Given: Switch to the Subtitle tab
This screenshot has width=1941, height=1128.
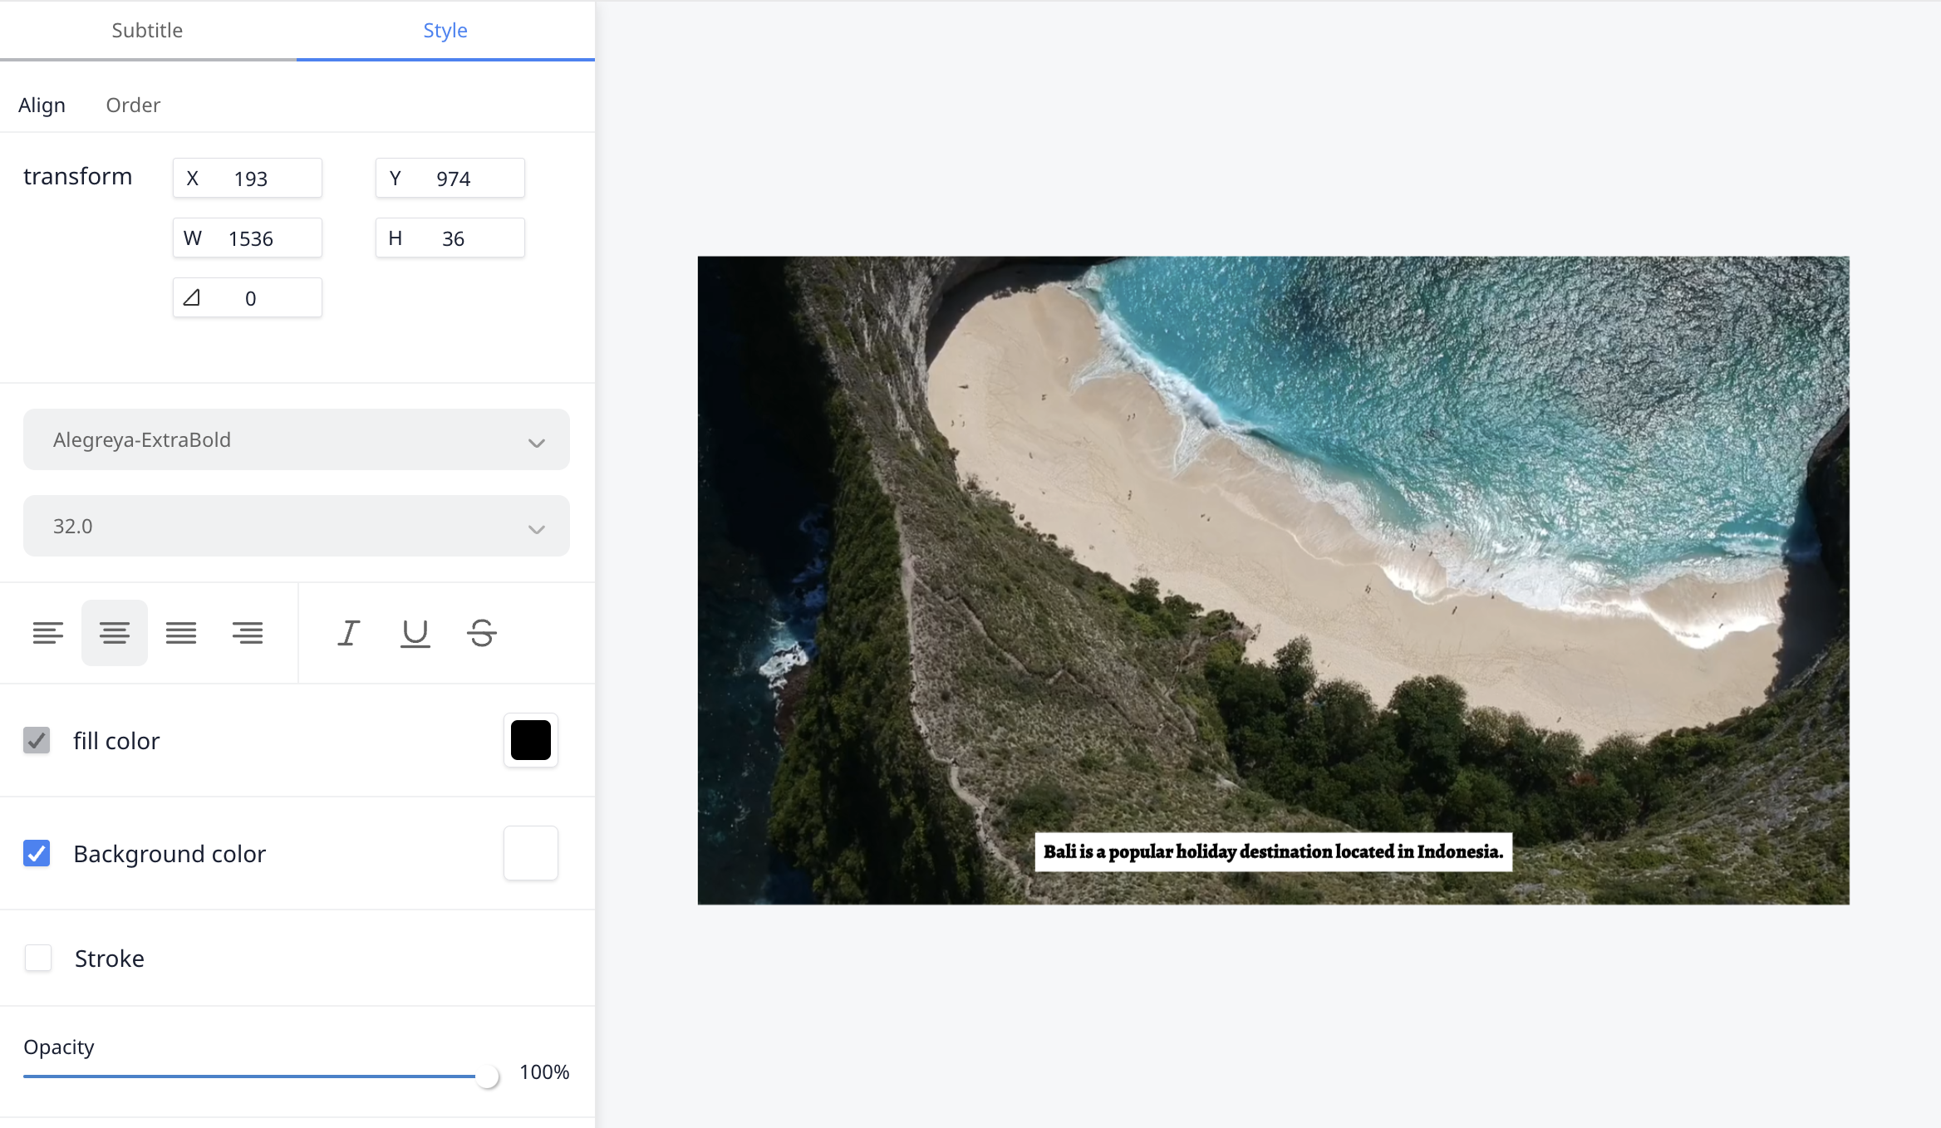Looking at the screenshot, I should coord(147,31).
